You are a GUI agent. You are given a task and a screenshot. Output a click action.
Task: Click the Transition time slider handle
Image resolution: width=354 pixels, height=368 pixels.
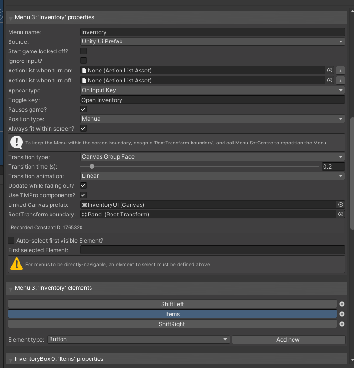[92, 166]
